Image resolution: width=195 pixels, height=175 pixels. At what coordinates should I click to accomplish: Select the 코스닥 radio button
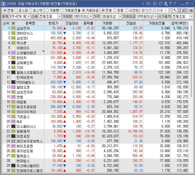click(x=31, y=10)
